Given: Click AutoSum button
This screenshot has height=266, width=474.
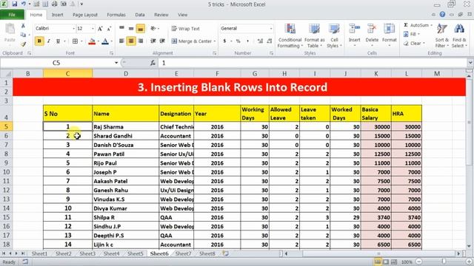Looking at the screenshot, I should (x=418, y=25).
